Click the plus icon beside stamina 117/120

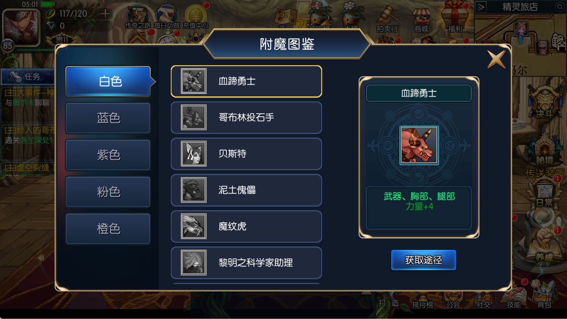coord(105,13)
